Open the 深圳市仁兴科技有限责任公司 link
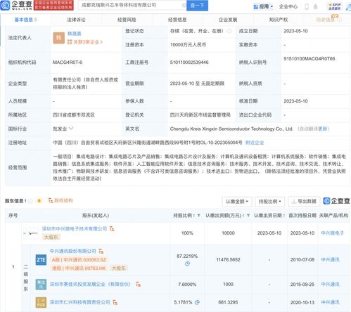 pos(79,302)
